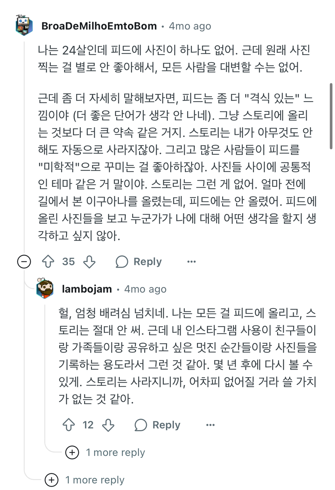The image size is (335, 490).
Task: Open lambojam username link
Action: pyautogui.click(x=87, y=289)
